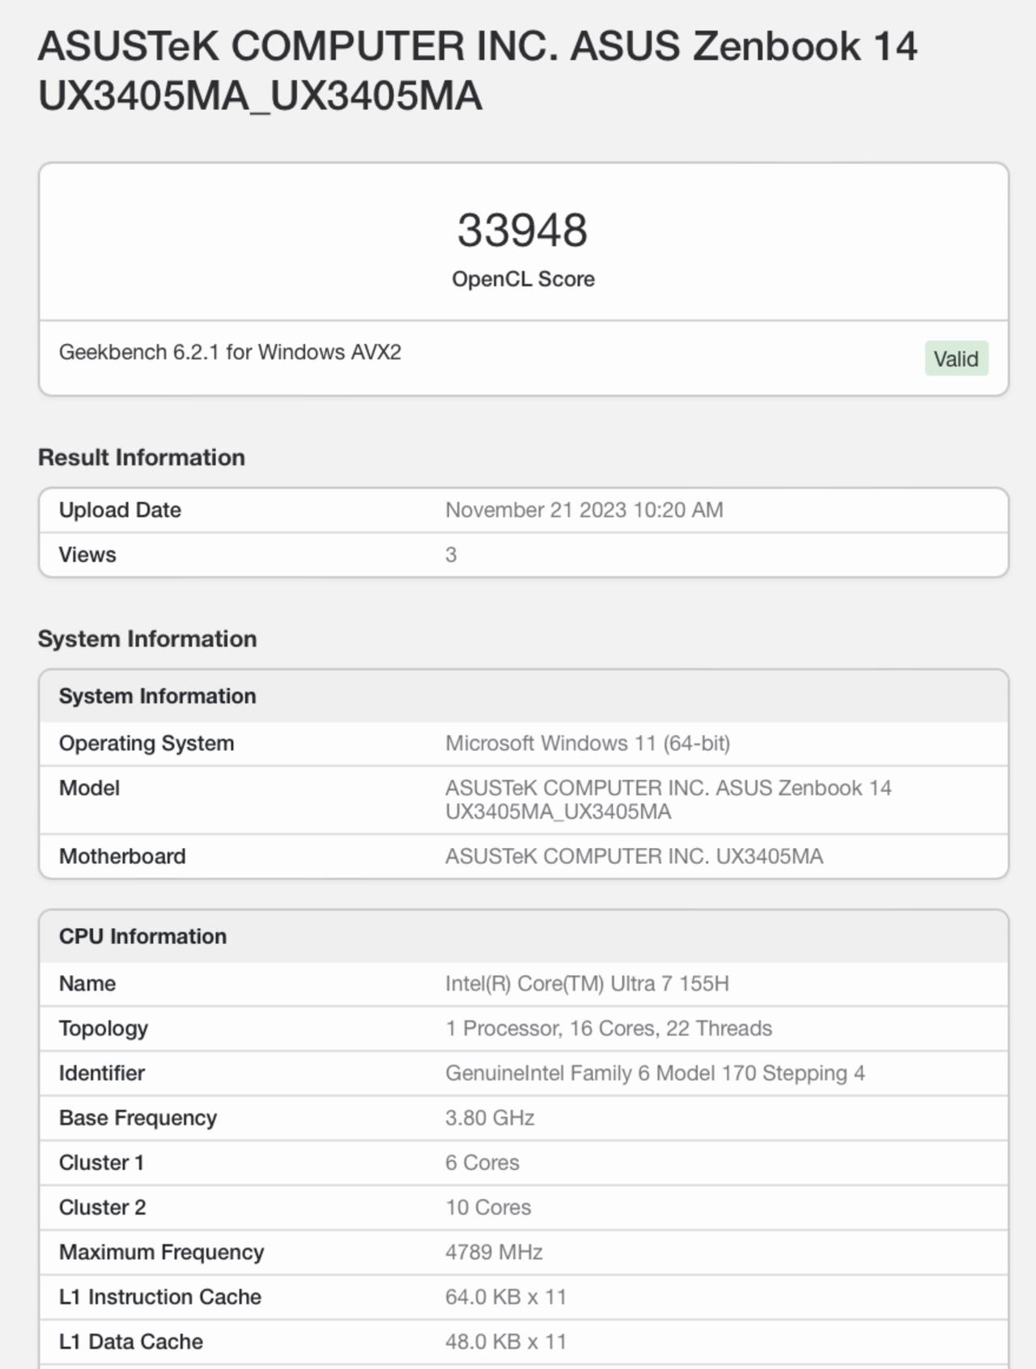
Task: Click the L1 Data Cache label
Action: pyautogui.click(x=131, y=1341)
